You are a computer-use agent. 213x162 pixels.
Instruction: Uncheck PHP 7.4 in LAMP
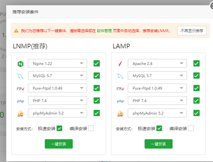click(x=197, y=101)
